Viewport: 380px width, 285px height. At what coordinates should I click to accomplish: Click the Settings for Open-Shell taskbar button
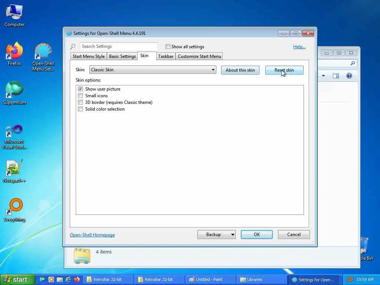click(x=313, y=279)
